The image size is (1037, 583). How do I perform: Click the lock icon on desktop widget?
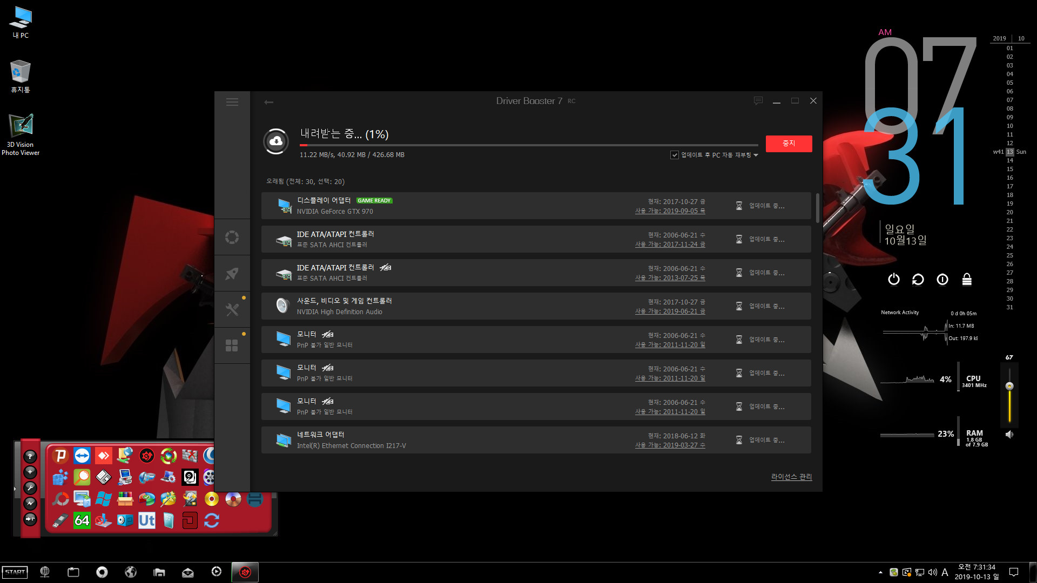click(x=967, y=279)
